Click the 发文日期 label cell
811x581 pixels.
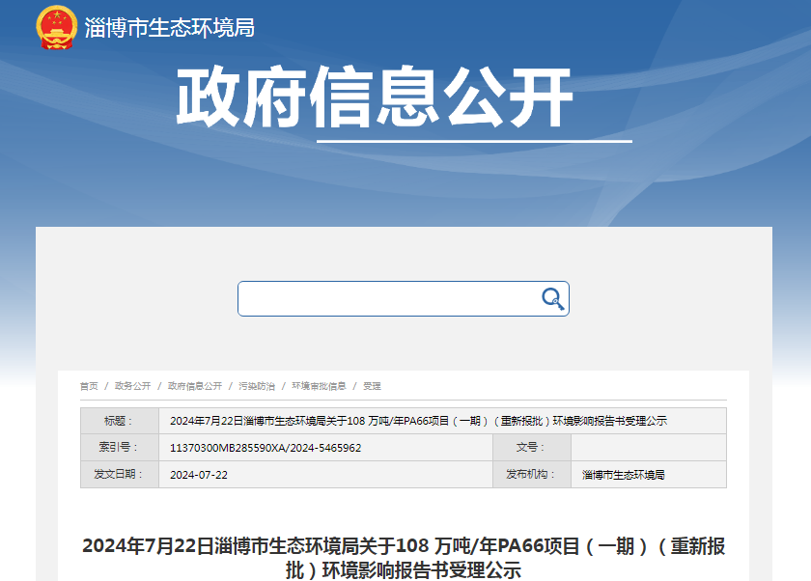(x=119, y=475)
